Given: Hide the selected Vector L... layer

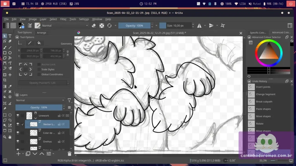Looking at the screenshot, I should (18, 124).
